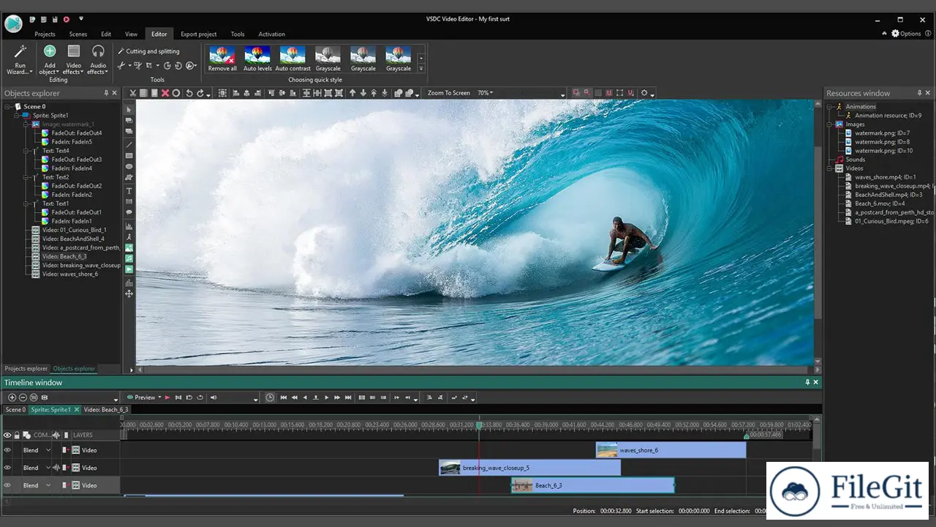Click the redo arrow in editor toolbar
The width and height of the screenshot is (936, 527).
coord(200,93)
